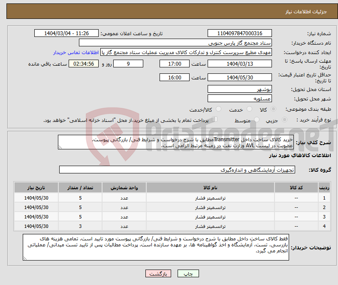Click the ردیف column header
The image size is (338, 285).
tap(324, 188)
